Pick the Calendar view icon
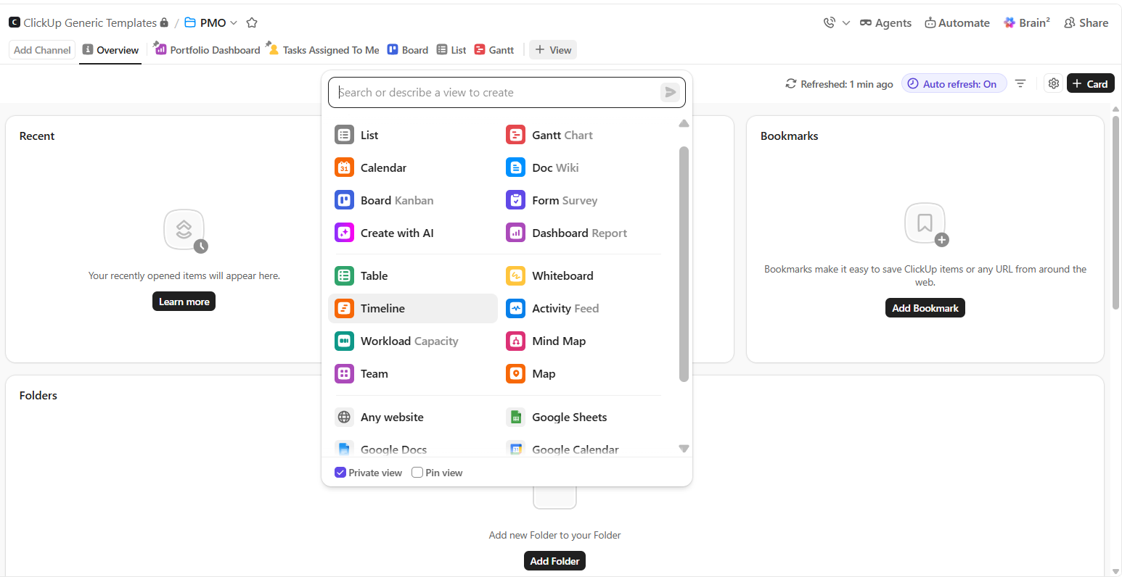 click(344, 167)
